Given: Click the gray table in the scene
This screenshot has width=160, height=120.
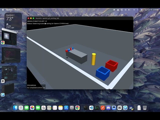Looking at the screenshot, I should coord(77,56).
